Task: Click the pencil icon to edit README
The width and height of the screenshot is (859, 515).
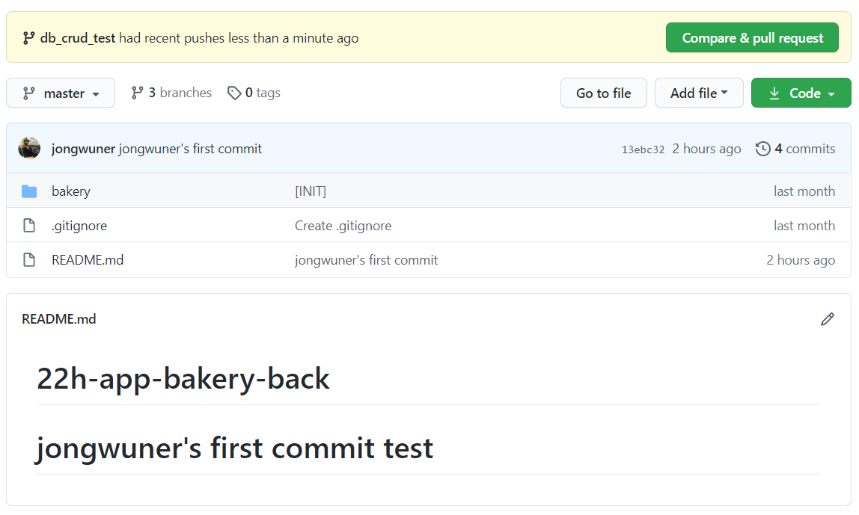Action: tap(827, 319)
